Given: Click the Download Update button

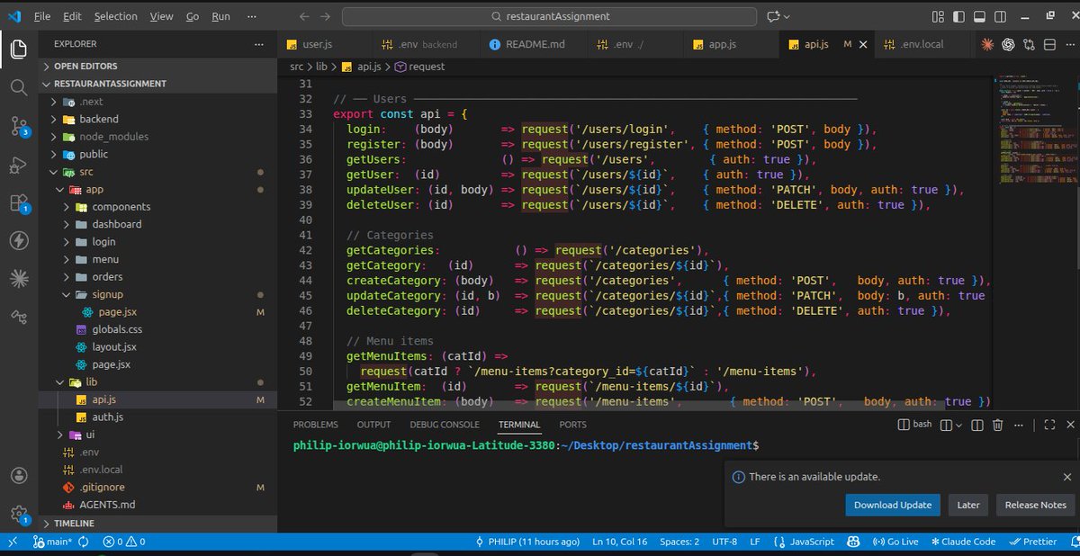Looking at the screenshot, I should pyautogui.click(x=893, y=505).
